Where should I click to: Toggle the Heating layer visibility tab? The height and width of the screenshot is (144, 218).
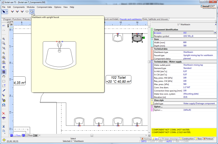(x=146, y=139)
